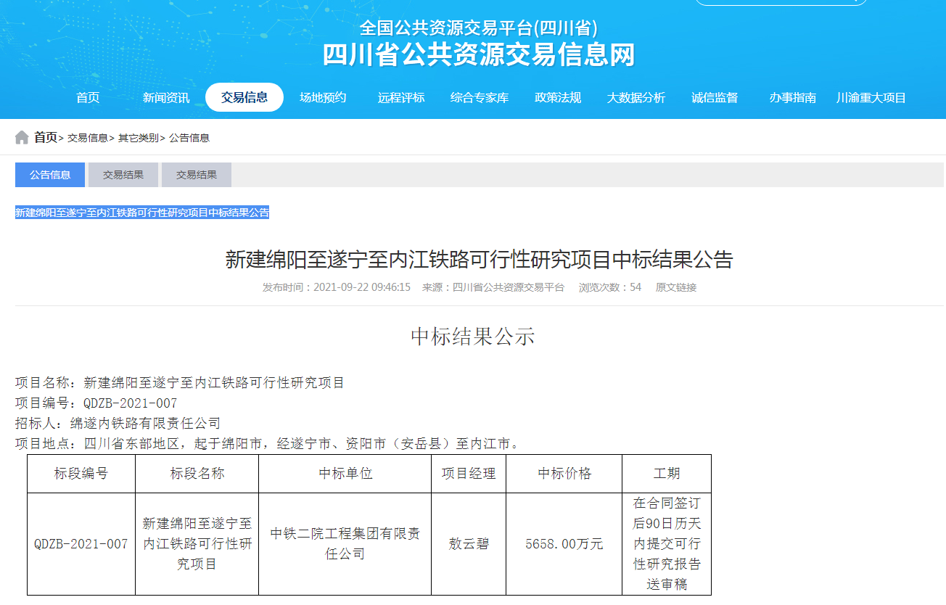
Task: Click the 中标结果公示 heading
Action: (473, 336)
